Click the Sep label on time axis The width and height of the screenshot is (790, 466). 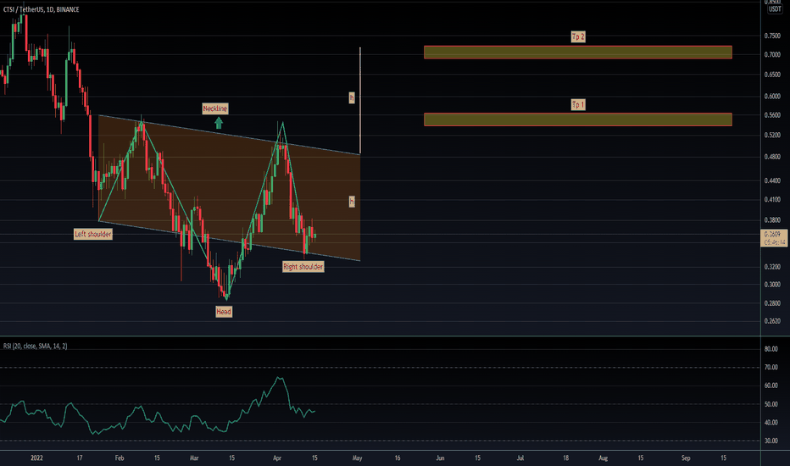coord(686,458)
